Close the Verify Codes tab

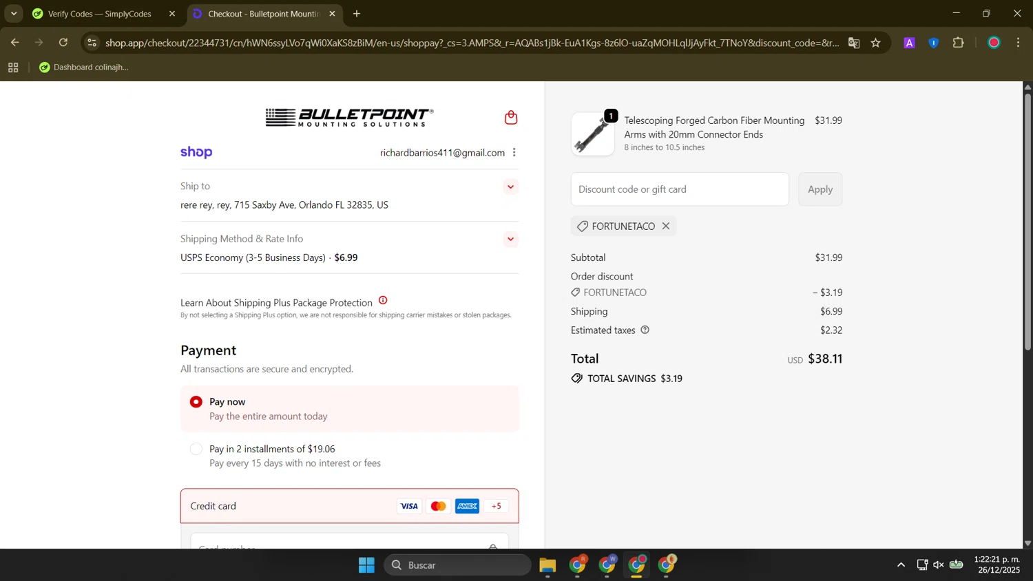pyautogui.click(x=172, y=14)
